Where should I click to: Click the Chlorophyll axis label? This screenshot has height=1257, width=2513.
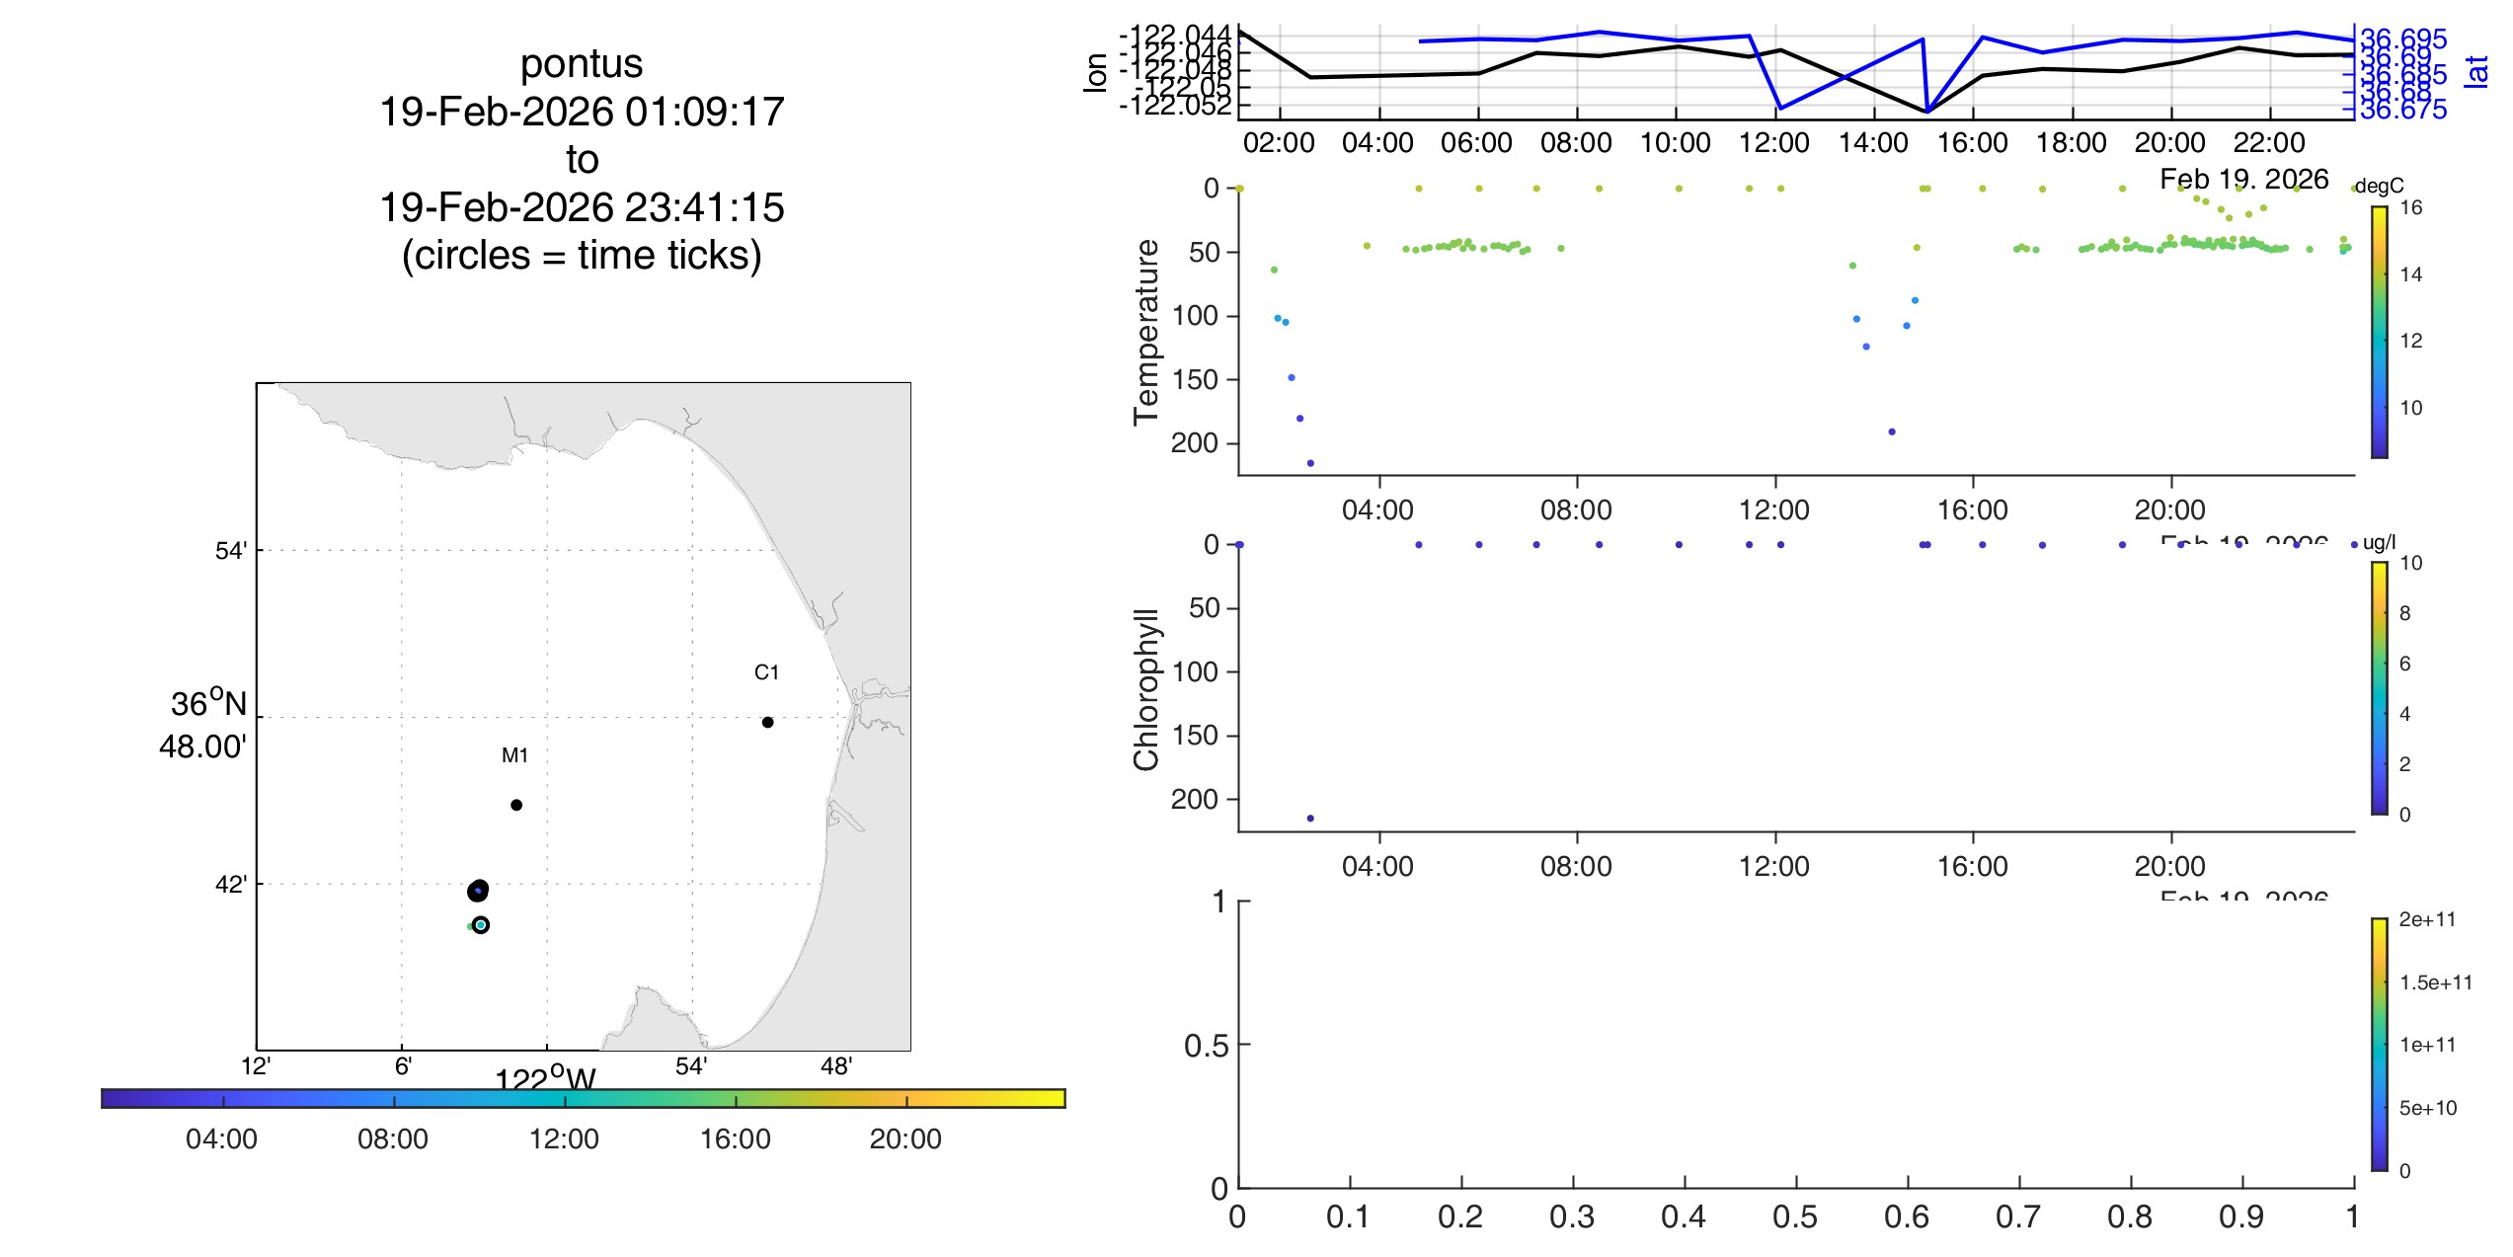click(x=1146, y=688)
